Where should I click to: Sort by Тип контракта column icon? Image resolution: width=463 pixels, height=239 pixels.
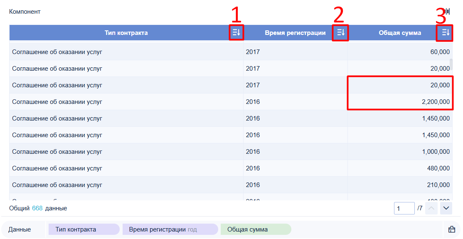pos(236,32)
